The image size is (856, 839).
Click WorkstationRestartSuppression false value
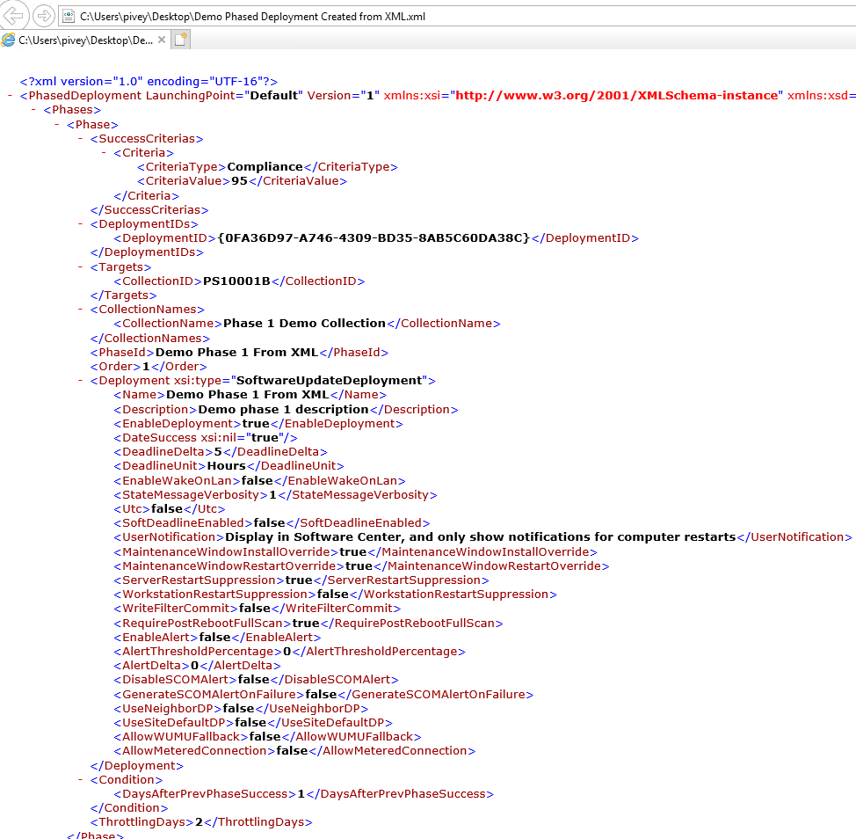click(x=333, y=595)
